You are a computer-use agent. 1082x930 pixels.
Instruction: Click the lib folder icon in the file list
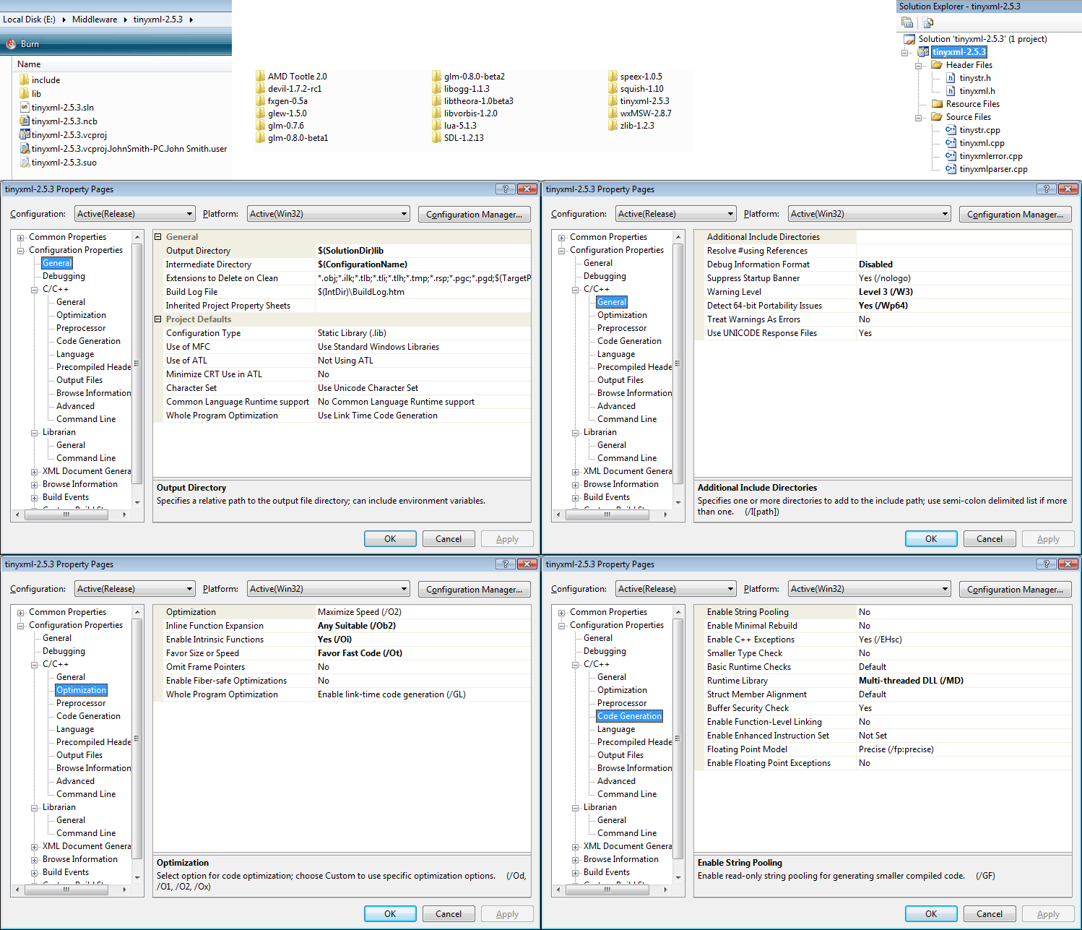pos(25,94)
